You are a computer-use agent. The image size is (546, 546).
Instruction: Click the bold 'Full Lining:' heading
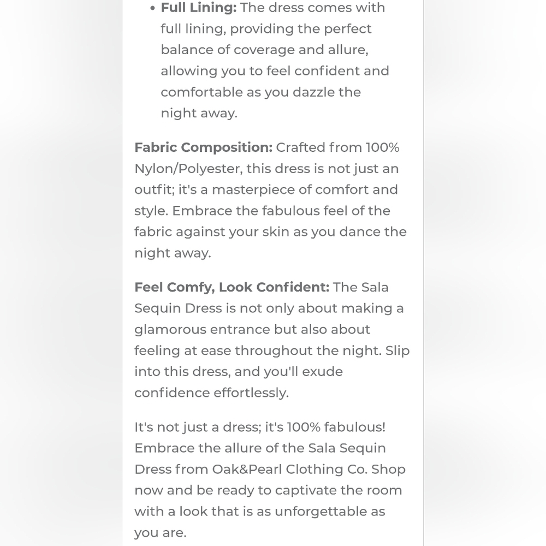coord(199,8)
